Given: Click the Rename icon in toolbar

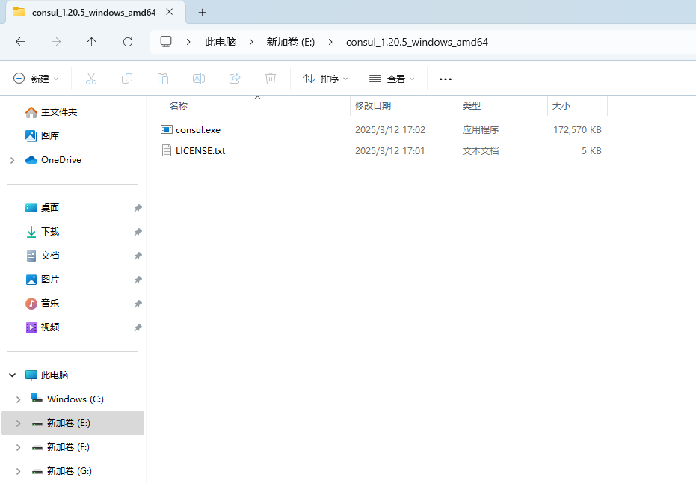Looking at the screenshot, I should tap(199, 79).
